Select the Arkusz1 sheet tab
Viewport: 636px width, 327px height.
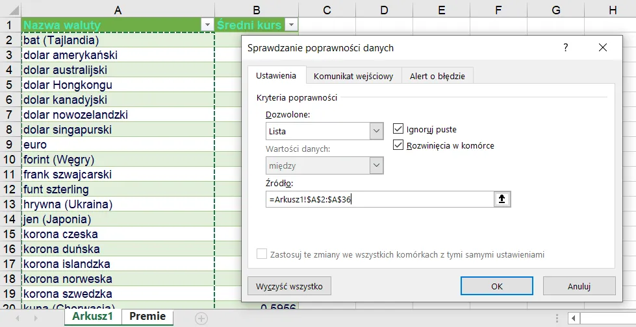tap(93, 317)
